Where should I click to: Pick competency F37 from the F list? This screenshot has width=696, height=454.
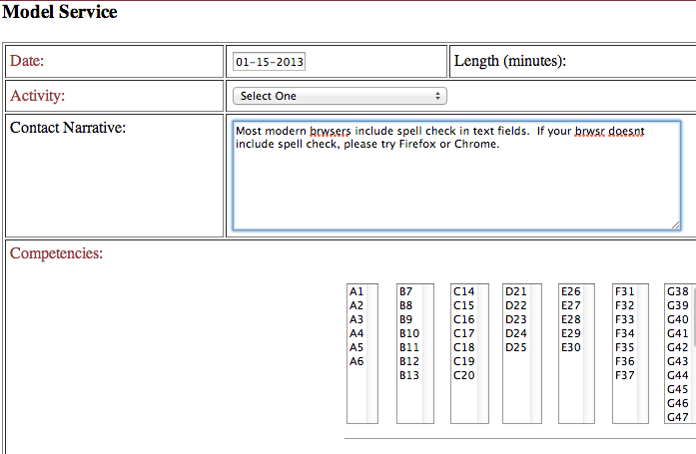point(624,375)
